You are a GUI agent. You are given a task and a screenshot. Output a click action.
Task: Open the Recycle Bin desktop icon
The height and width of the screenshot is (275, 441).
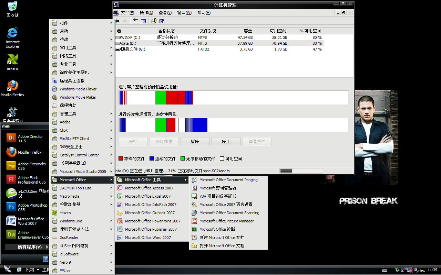coord(12,8)
